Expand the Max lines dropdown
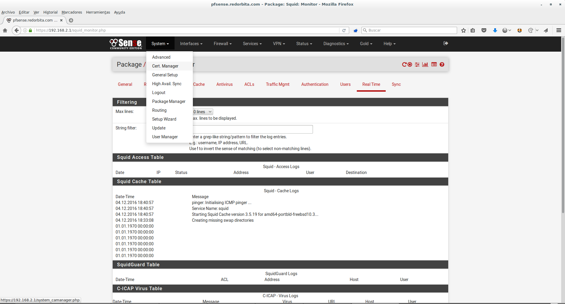565x304 pixels. pos(203,112)
